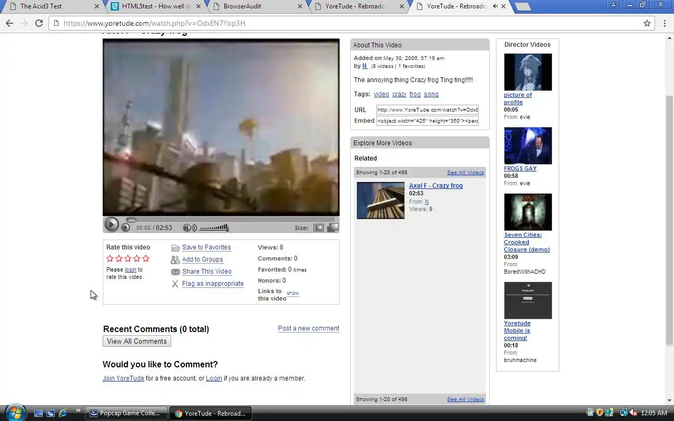Viewport: 674px width, 421px height.
Task: Click the folder icon beside Save to Favorites
Action: (175, 248)
